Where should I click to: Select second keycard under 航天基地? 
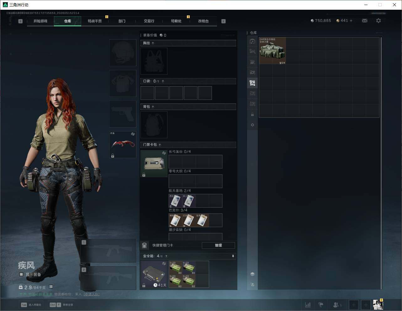point(189,201)
